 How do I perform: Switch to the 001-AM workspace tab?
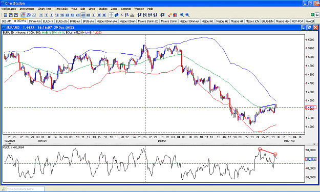click(7, 21)
